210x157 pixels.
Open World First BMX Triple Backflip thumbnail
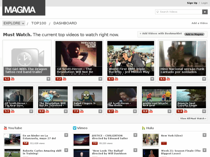[x=131, y=58]
